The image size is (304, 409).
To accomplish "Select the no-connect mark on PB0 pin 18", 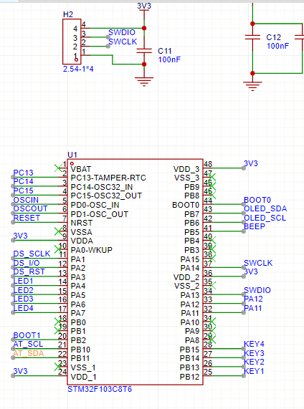I will pos(58,322).
